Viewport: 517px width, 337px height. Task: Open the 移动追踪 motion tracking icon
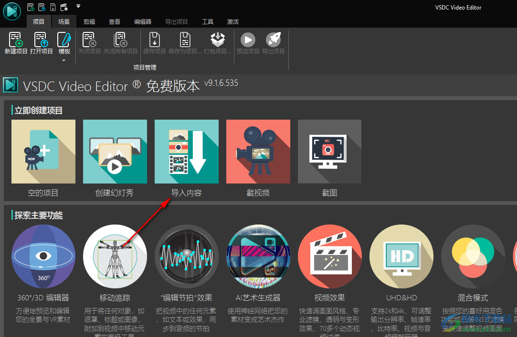(x=115, y=256)
